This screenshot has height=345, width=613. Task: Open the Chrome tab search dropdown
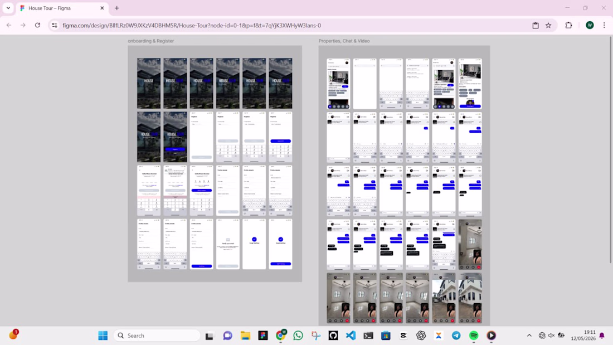pos(8,8)
